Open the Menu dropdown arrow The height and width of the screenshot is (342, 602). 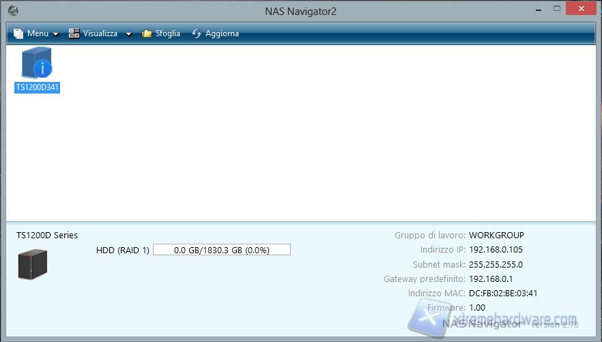click(56, 34)
